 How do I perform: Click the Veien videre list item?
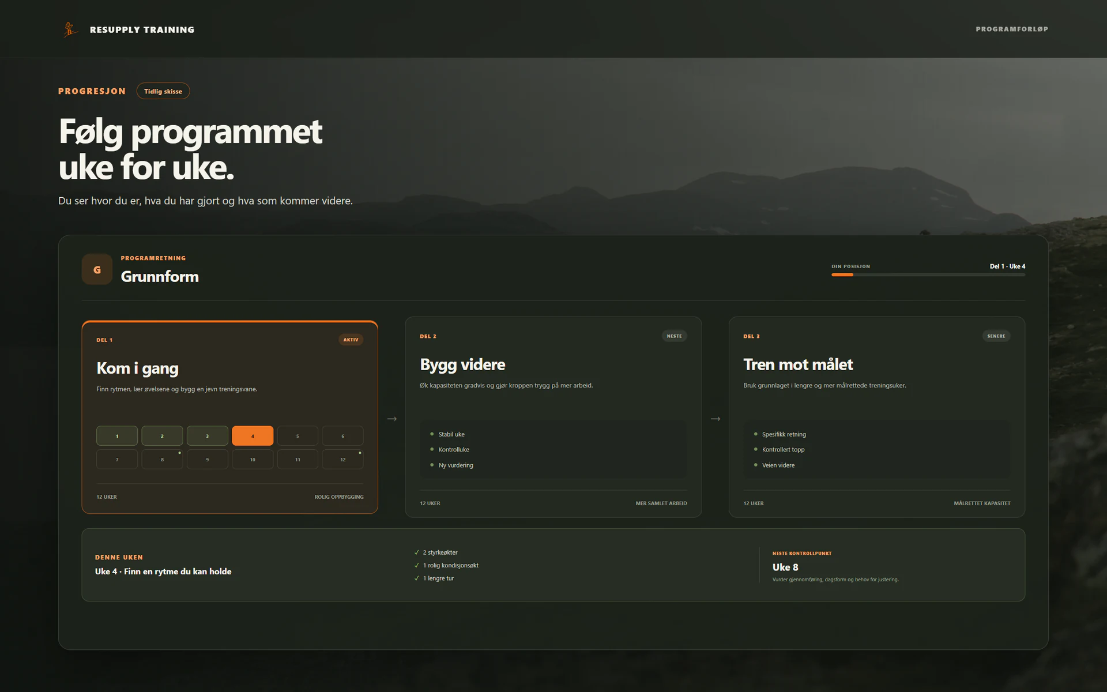(778, 465)
